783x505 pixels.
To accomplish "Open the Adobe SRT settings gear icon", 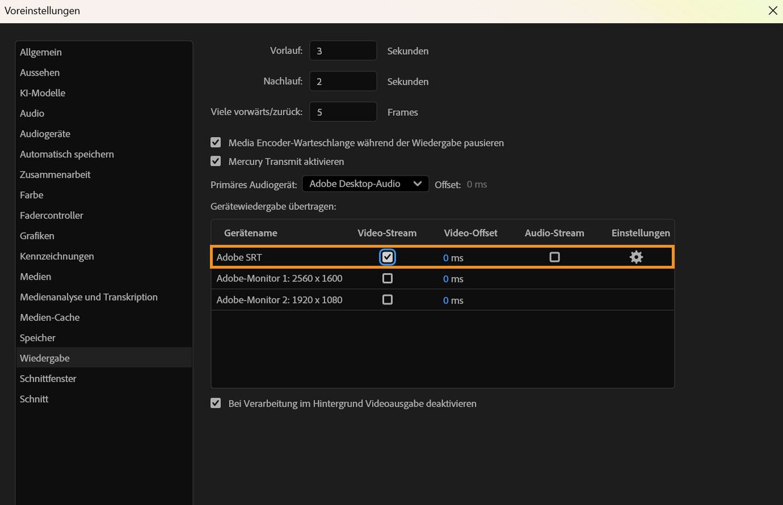I will (636, 257).
